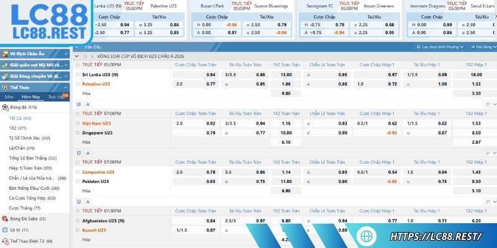Open Bóng Đá Saba category
This screenshot has height=248, width=497.
(28, 219)
